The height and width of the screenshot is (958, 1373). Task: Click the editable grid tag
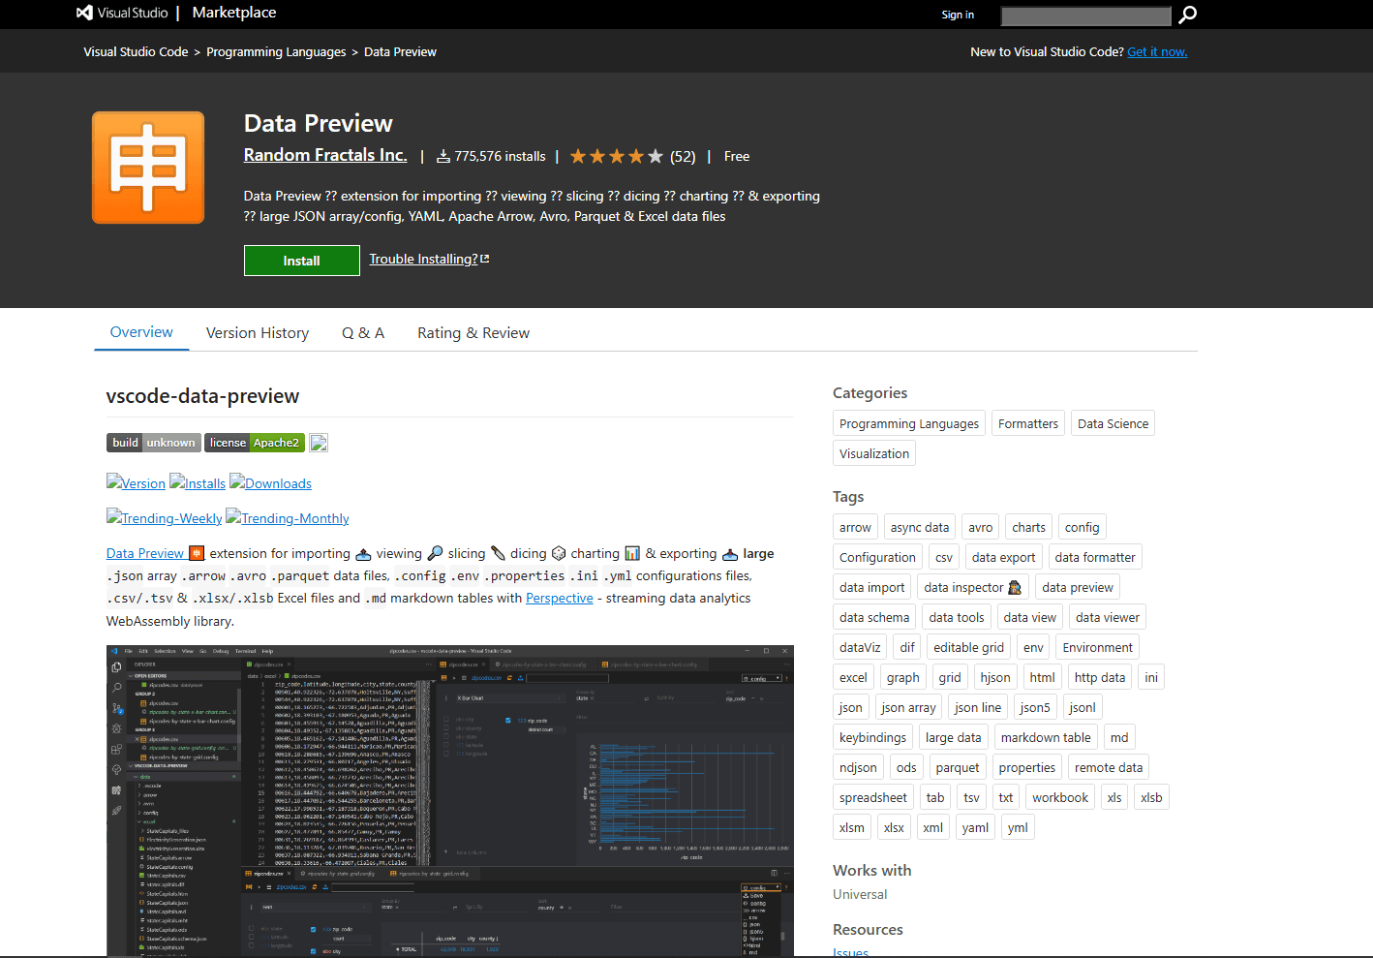[x=968, y=647]
